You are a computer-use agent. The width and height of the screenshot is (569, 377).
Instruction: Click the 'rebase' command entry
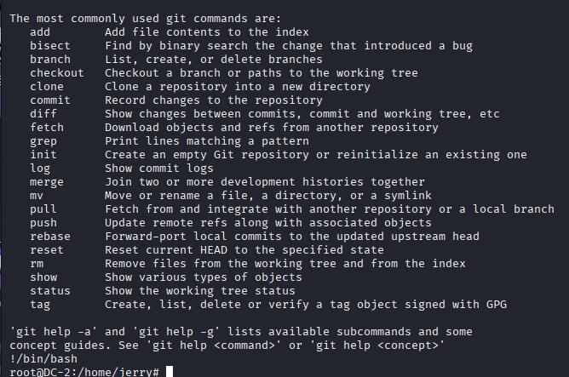pyautogui.click(x=50, y=237)
